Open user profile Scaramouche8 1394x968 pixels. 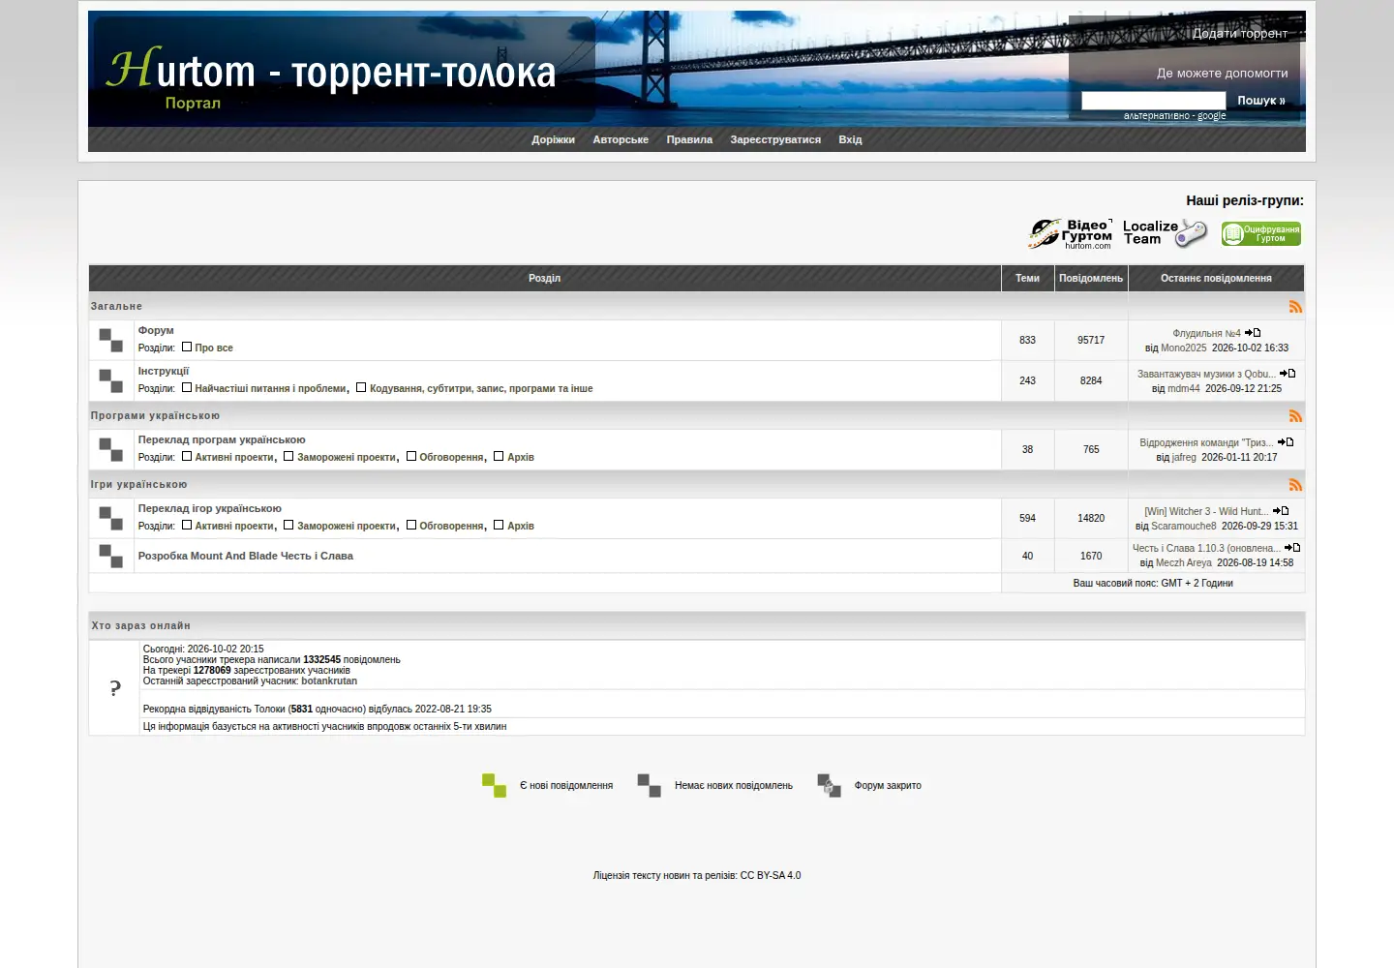[x=1184, y=527]
